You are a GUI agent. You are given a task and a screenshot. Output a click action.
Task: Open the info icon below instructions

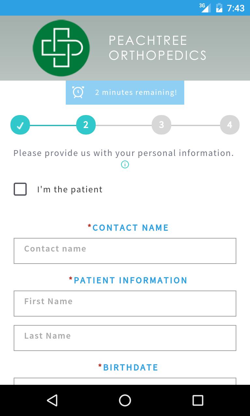pyautogui.click(x=125, y=164)
